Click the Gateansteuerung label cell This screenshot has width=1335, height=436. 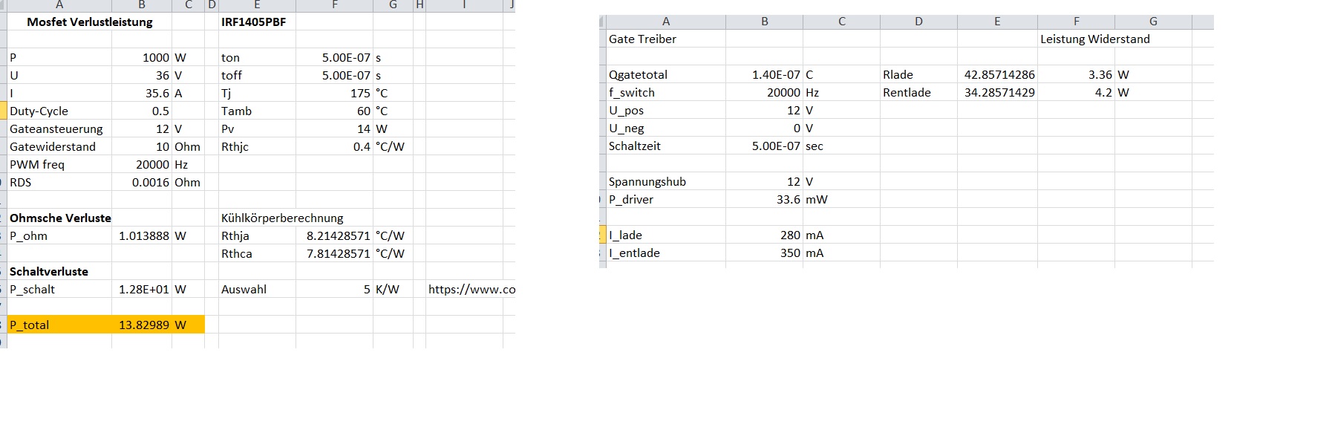tap(59, 128)
